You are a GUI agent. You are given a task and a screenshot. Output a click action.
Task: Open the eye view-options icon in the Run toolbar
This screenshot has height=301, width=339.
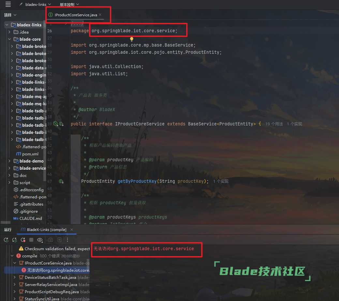coord(40,240)
